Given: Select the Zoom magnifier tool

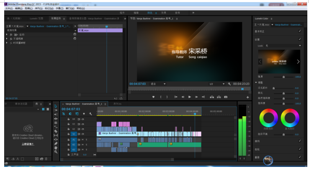Looking at the screenshot, I should (x=56, y=152).
